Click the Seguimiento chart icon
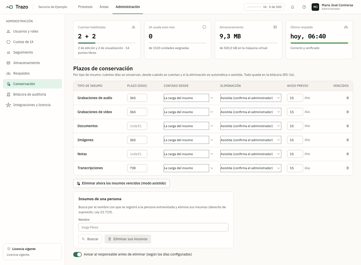 [9, 53]
